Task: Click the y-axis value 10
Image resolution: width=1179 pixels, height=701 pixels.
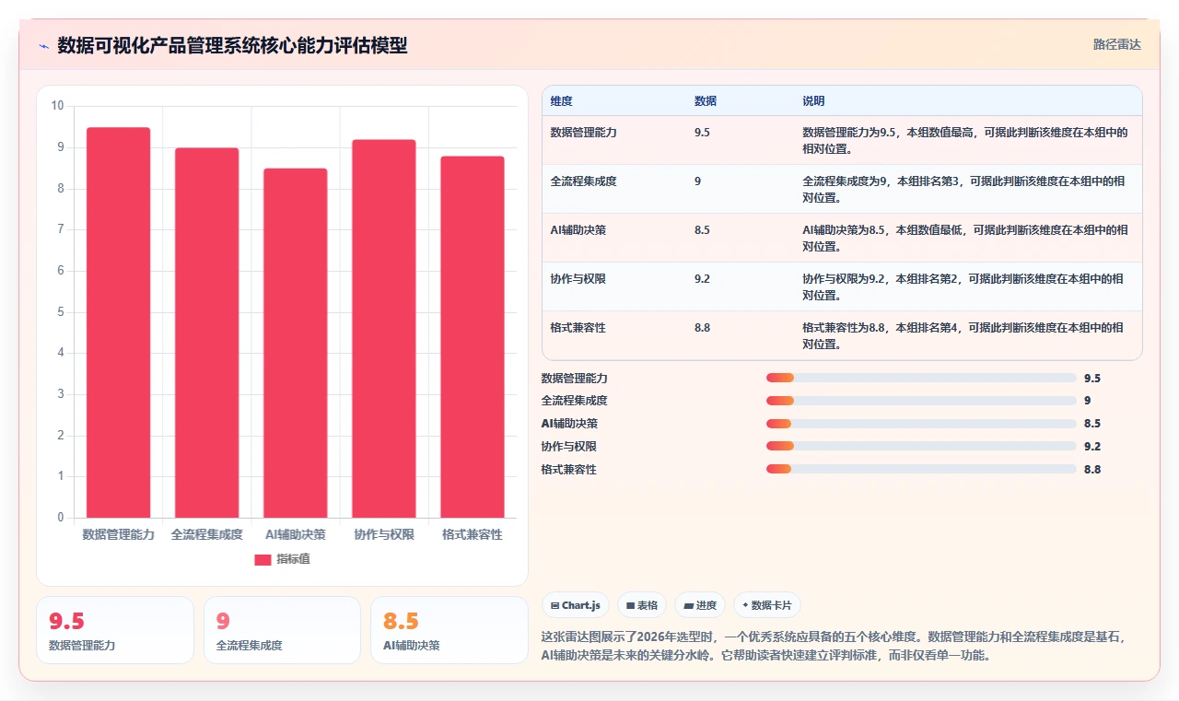Action: [x=57, y=106]
